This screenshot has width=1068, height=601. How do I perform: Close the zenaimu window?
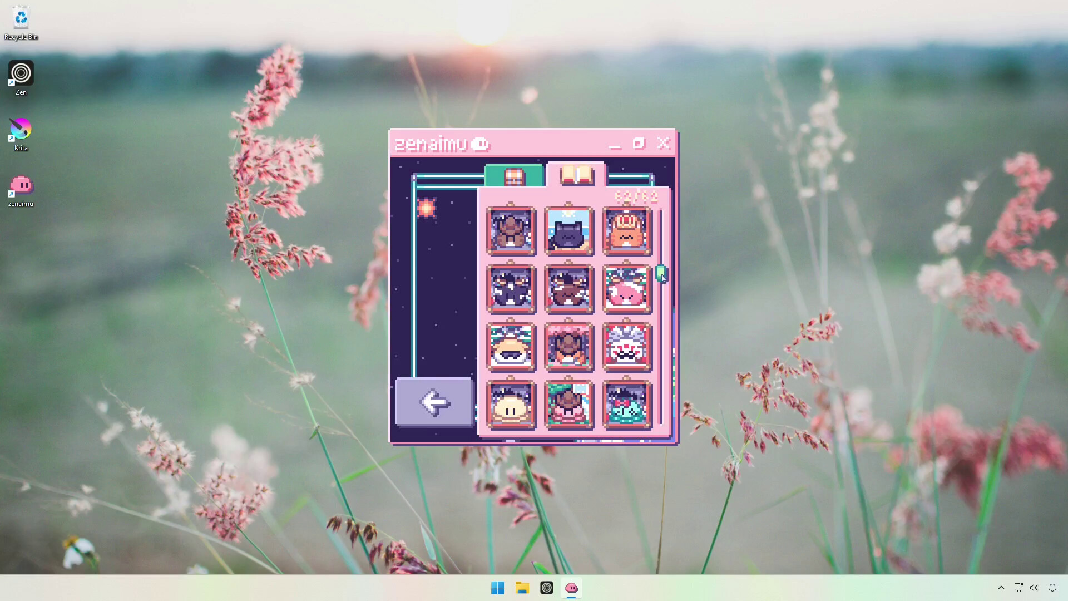tap(664, 144)
